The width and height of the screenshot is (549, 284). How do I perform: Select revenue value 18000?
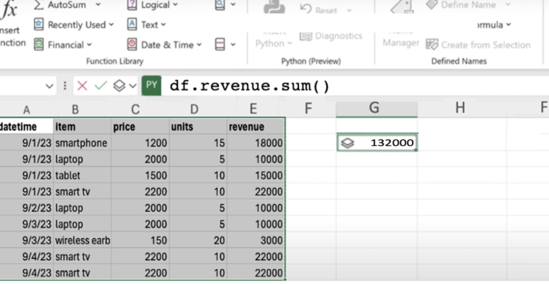coord(256,143)
